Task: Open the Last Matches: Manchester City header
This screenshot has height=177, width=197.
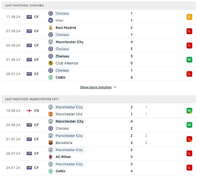Action: tap(98, 99)
